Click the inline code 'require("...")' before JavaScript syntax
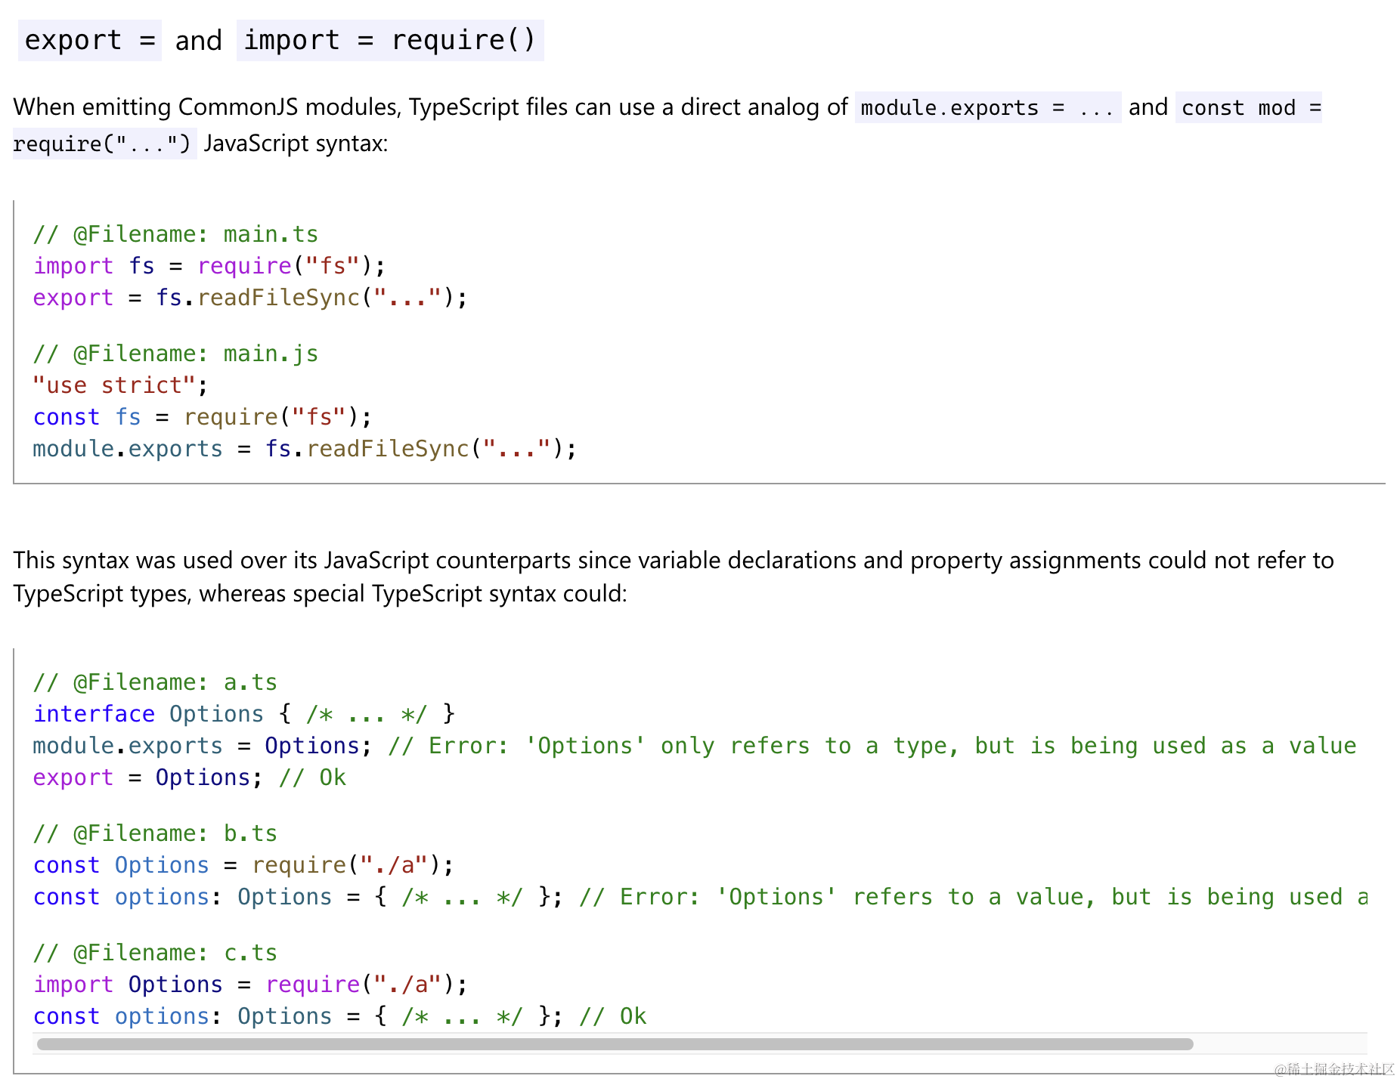Screen dimensions: 1400x1082 tap(104, 144)
